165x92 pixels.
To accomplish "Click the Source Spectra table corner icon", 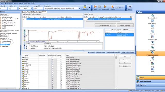I will pos(24,17).
